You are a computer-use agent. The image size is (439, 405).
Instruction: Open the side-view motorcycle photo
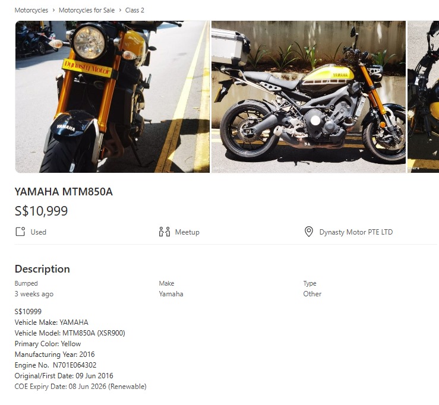click(308, 97)
